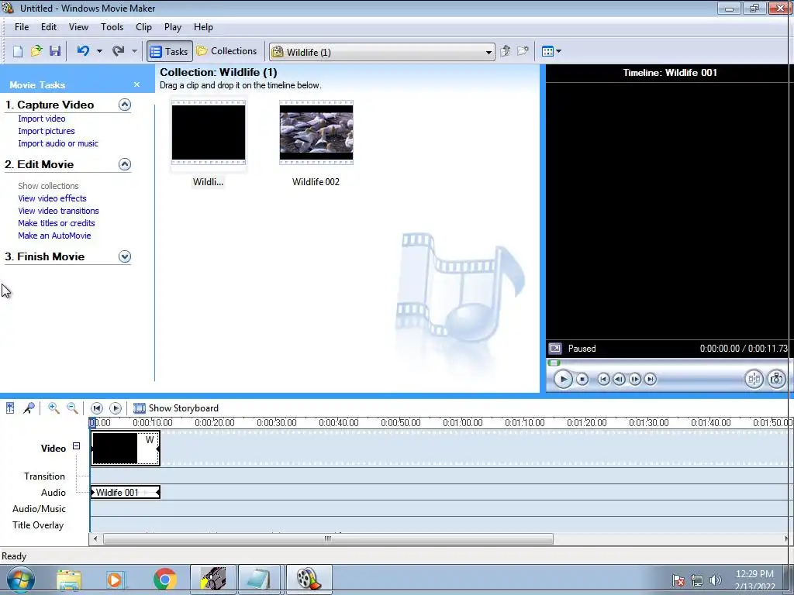Screen dimensions: 794x595
Task: Open the Views dropdown button
Action: [x=551, y=51]
